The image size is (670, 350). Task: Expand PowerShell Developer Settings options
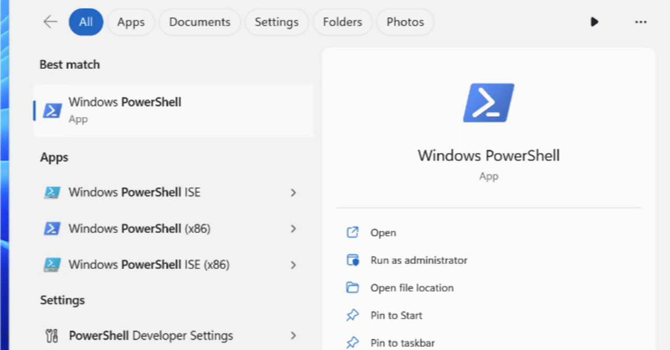tap(294, 335)
